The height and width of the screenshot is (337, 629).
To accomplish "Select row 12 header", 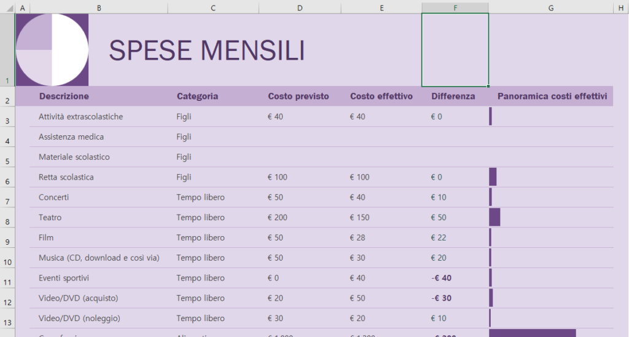I will (x=7, y=298).
